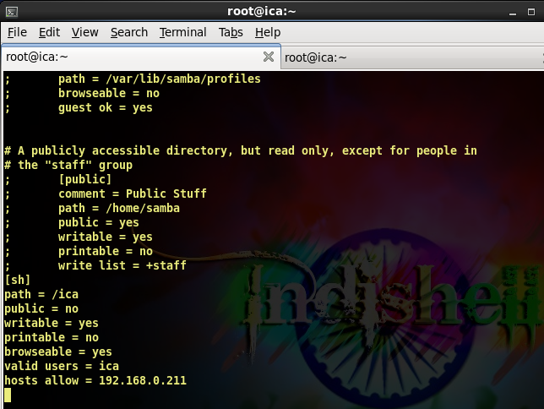Viewport: 544px width, 409px height.
Task: Click the line 'browseable = yes'
Action: (58, 352)
